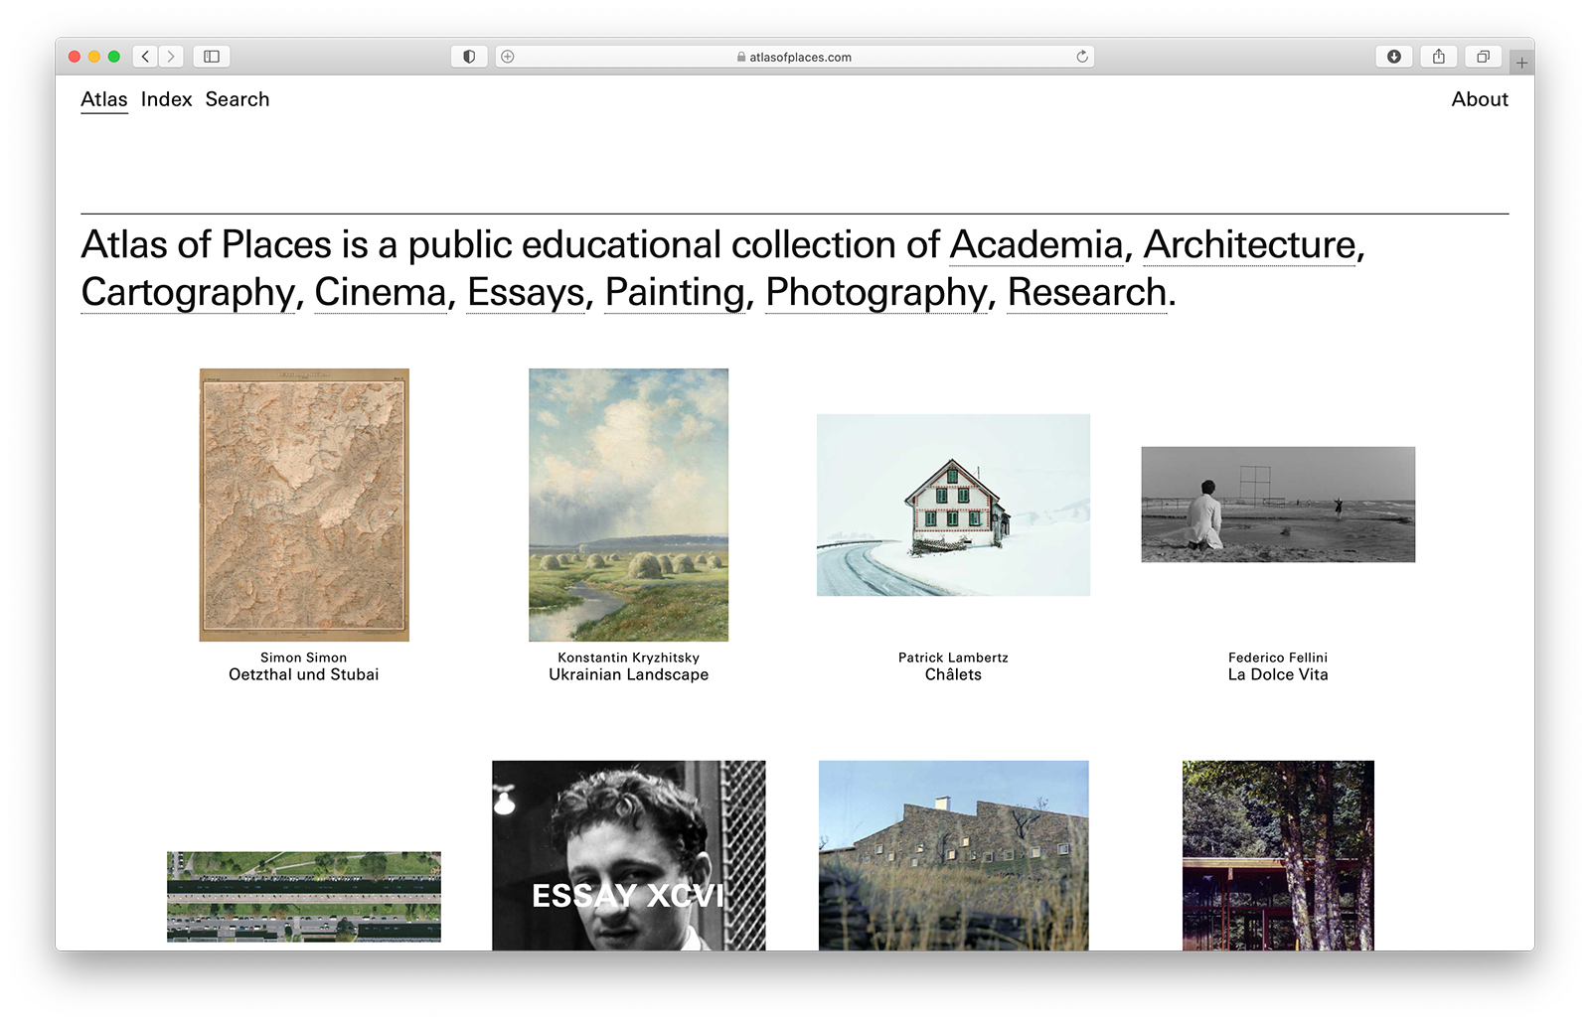Image resolution: width=1590 pixels, height=1024 pixels.
Task: Open Safari downloads list
Action: click(x=1394, y=57)
